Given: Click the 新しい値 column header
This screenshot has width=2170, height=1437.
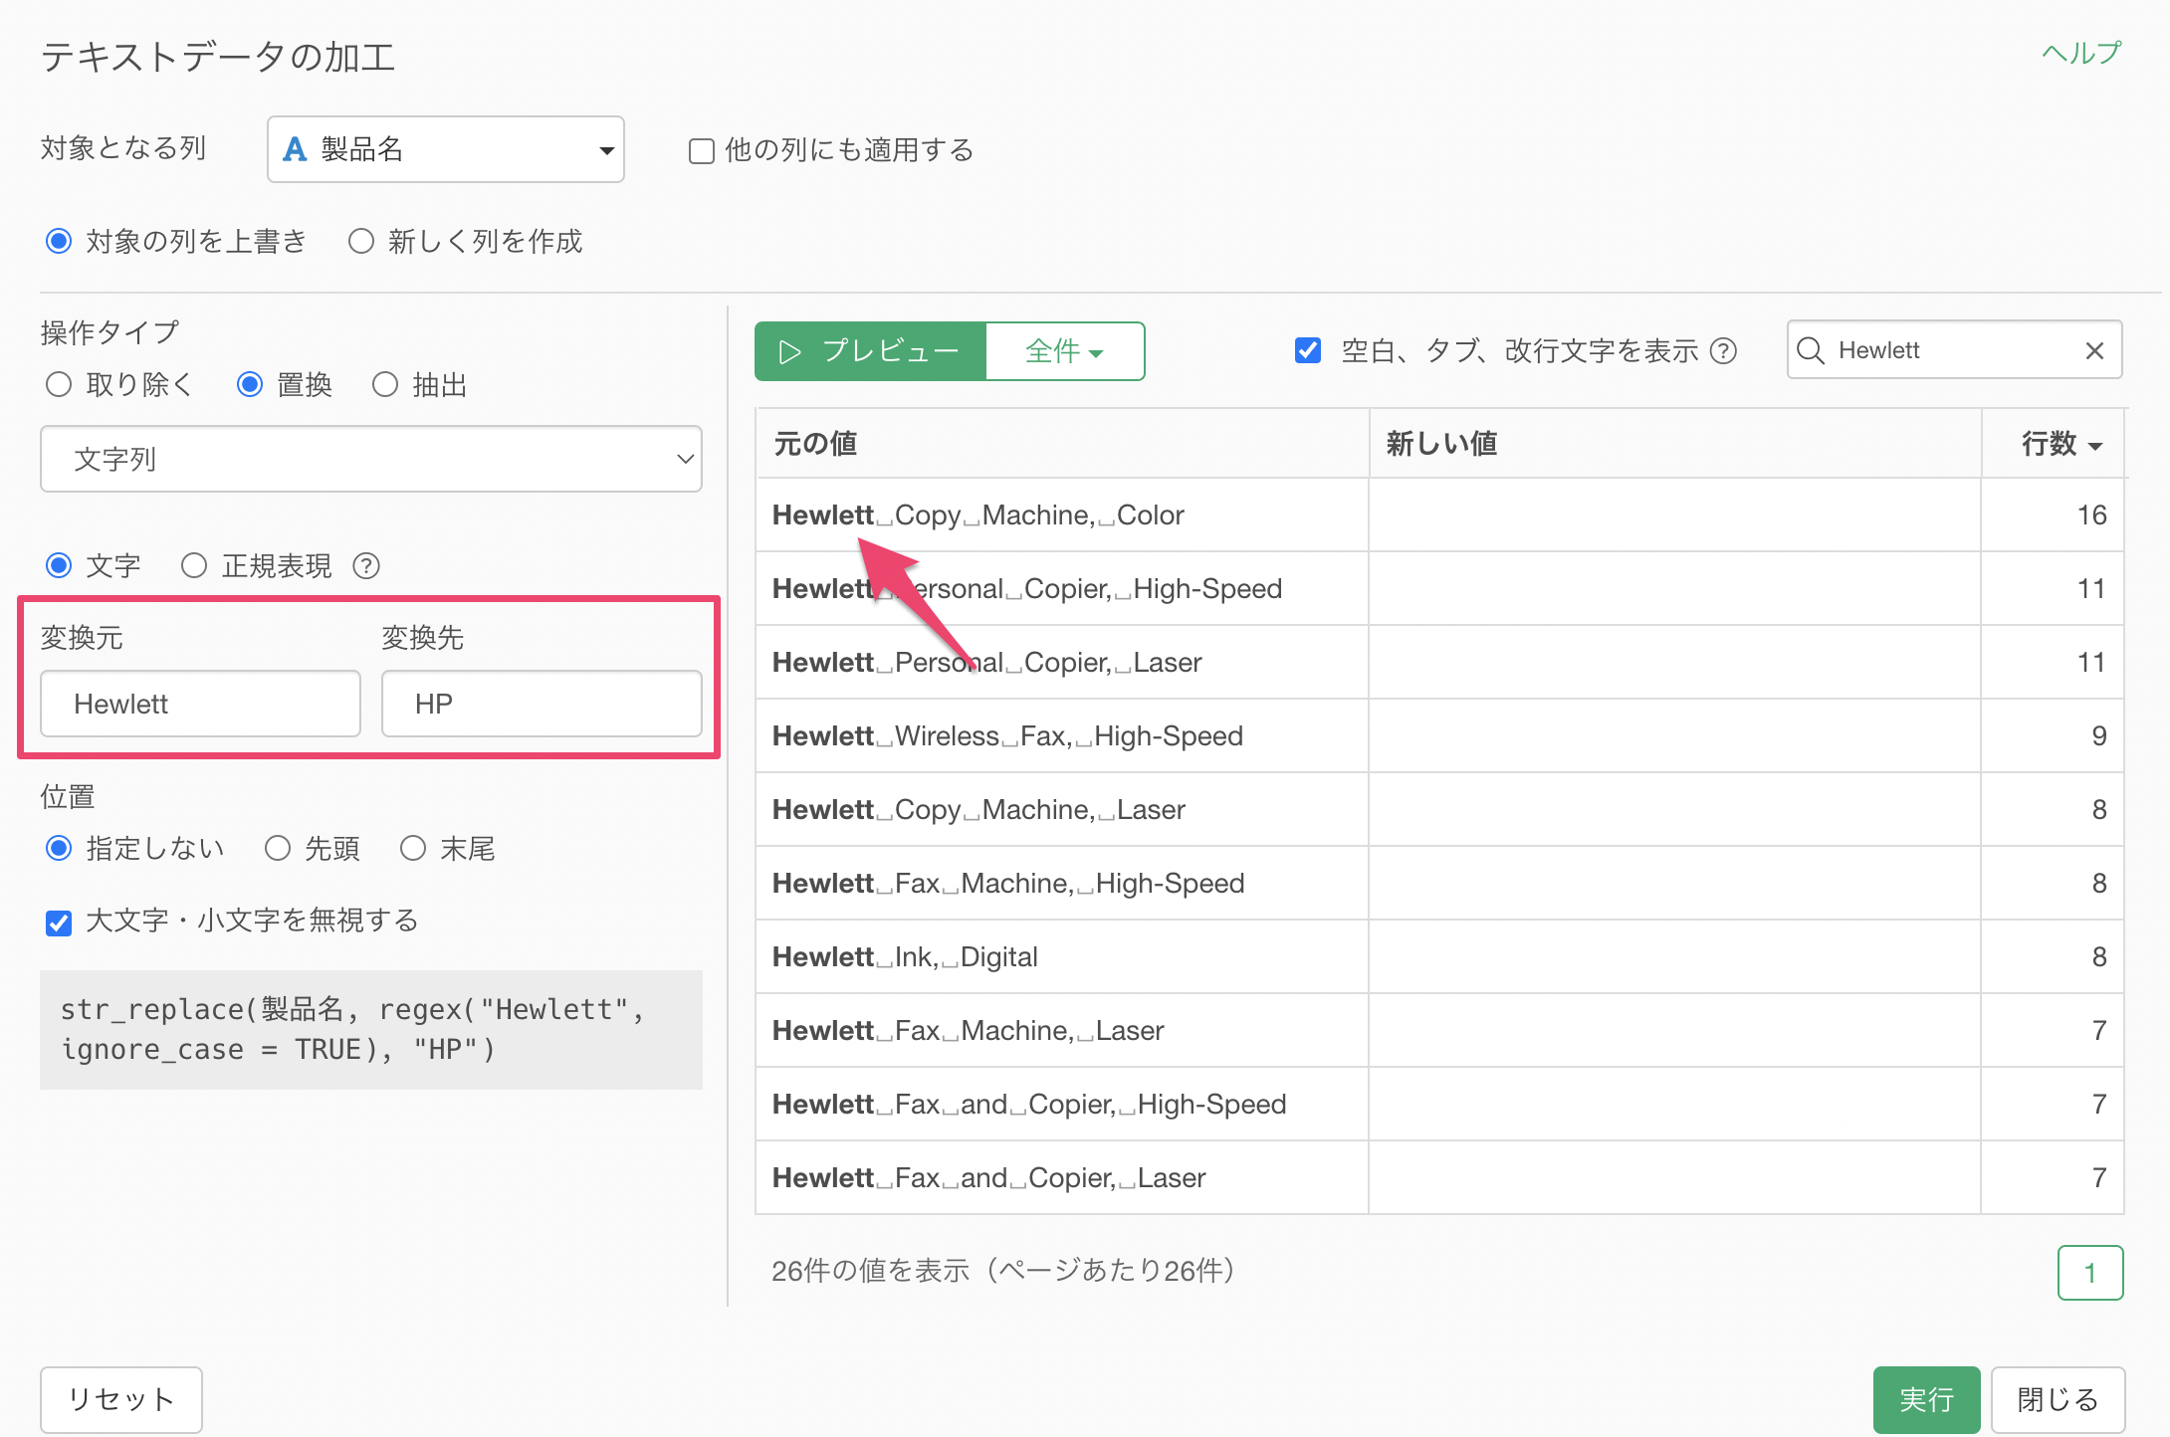Looking at the screenshot, I should point(1675,444).
